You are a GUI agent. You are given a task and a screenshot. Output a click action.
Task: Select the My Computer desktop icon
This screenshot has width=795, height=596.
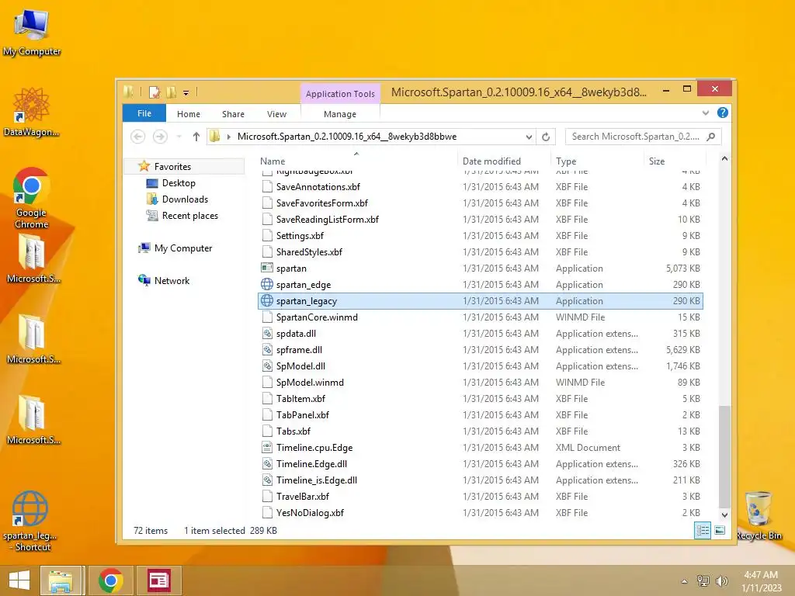click(31, 33)
